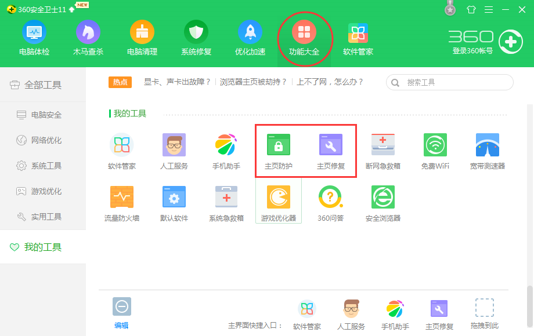Select 木马查杀 to scan for trojans
Image resolution: width=534 pixels, height=336 pixels.
click(88, 38)
